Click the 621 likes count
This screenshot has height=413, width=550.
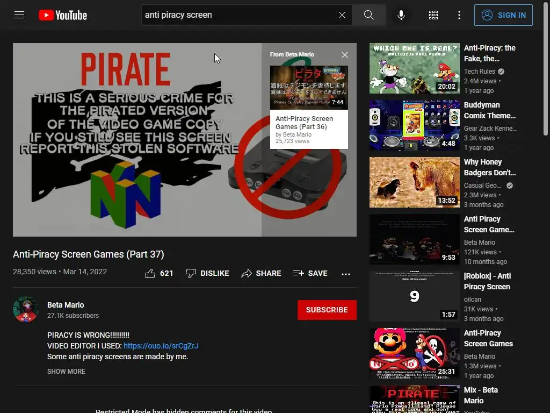coord(167,273)
